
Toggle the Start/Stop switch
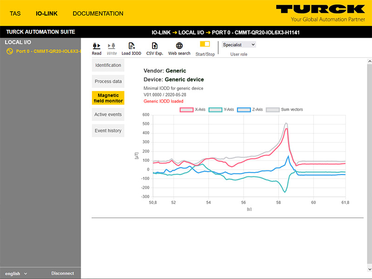205,44
